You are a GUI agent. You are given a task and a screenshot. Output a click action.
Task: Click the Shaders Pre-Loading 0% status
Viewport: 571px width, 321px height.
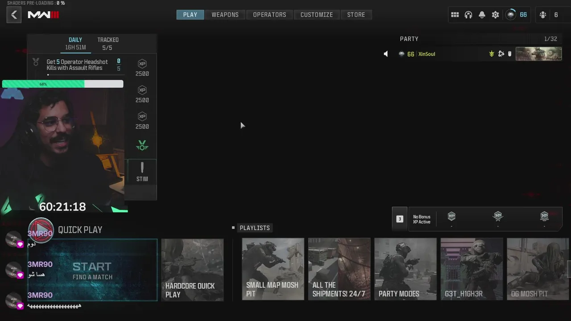click(36, 3)
